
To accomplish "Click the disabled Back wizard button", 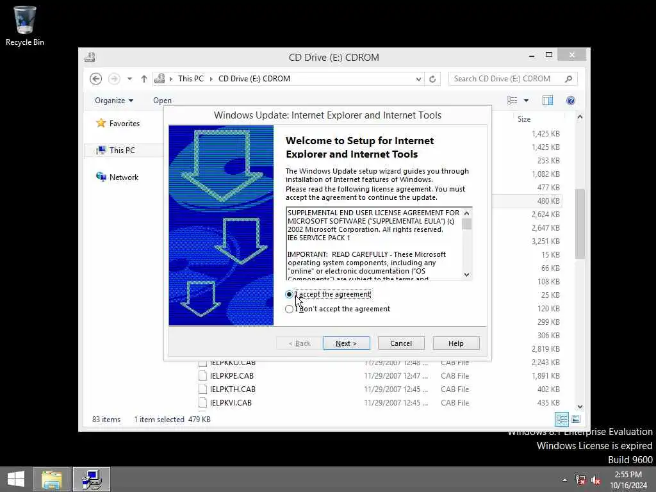I will tap(300, 343).
